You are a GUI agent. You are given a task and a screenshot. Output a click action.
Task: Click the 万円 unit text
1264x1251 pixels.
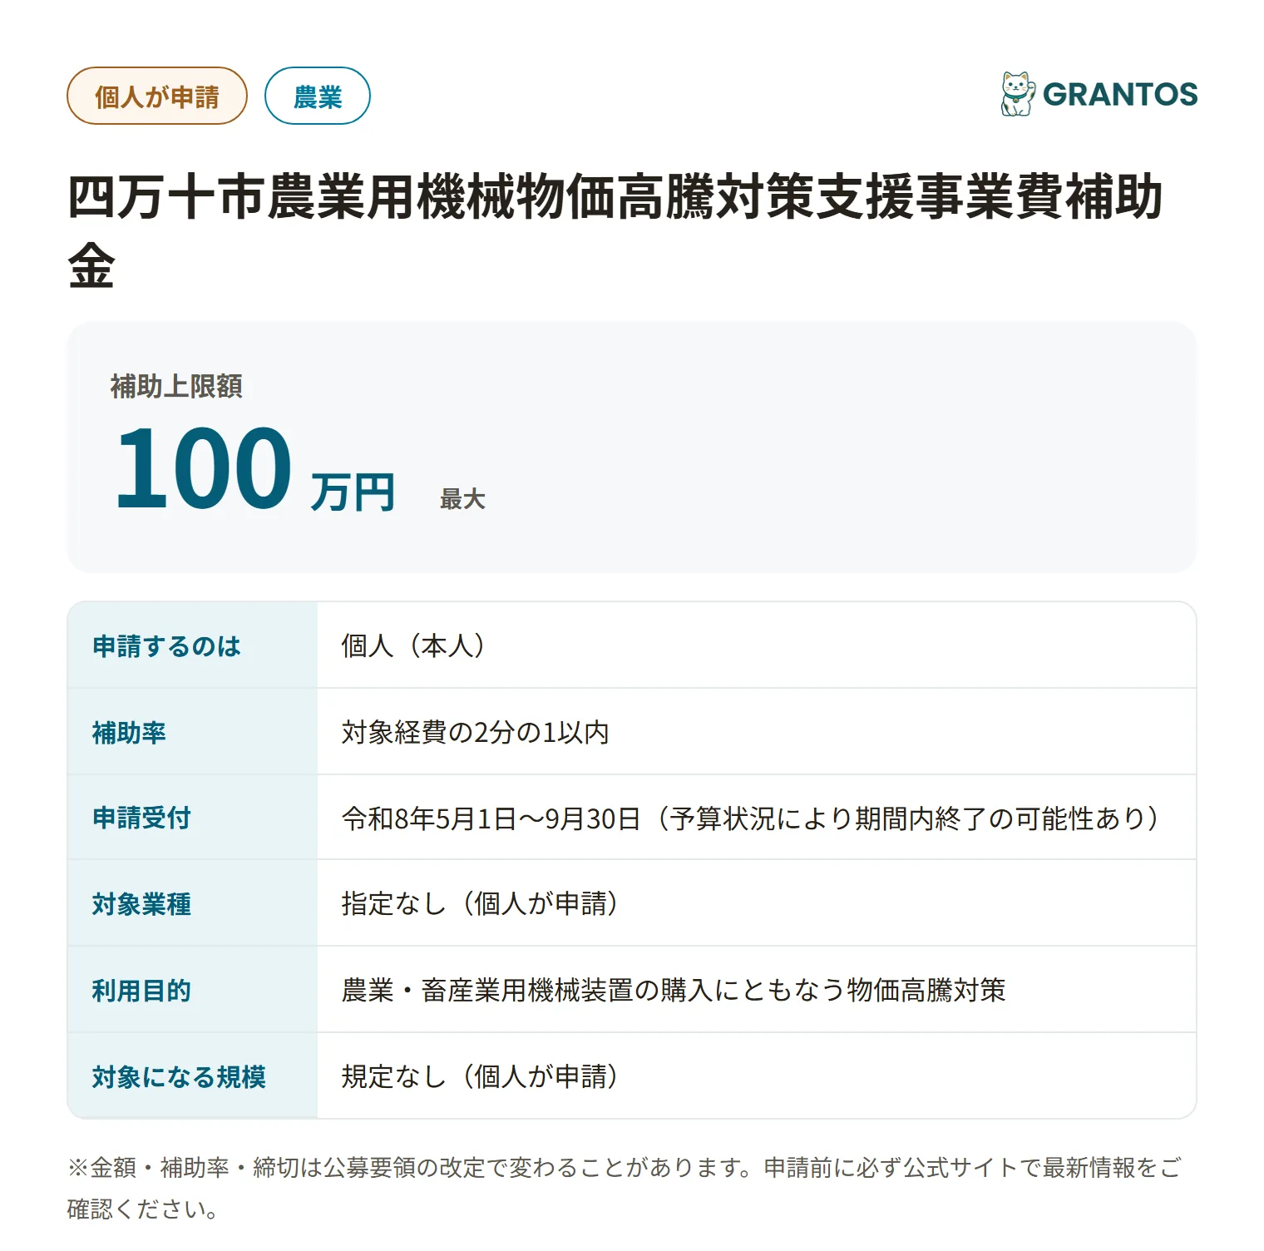[353, 492]
